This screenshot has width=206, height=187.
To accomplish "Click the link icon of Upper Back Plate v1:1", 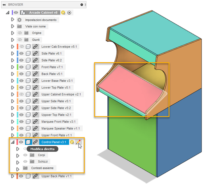I will click(36, 176).
